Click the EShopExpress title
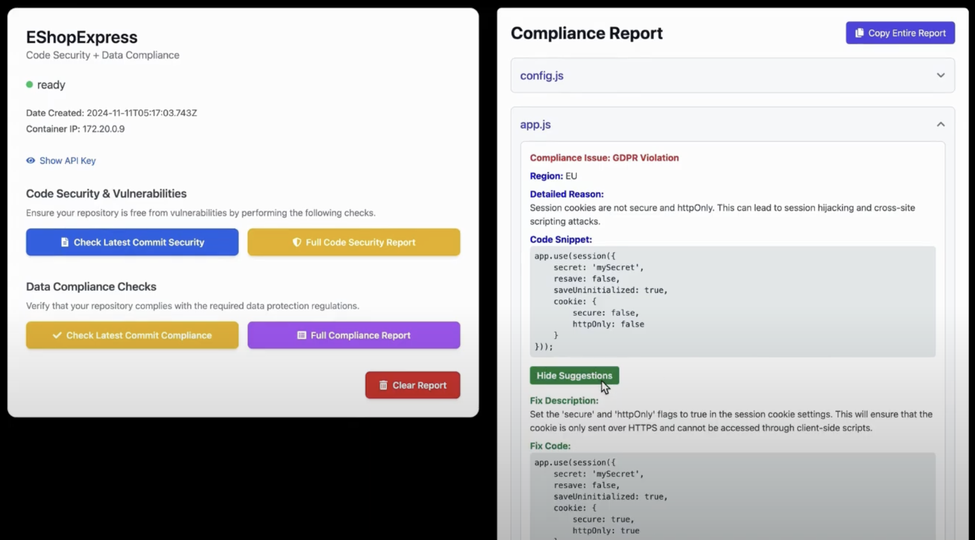 81,37
